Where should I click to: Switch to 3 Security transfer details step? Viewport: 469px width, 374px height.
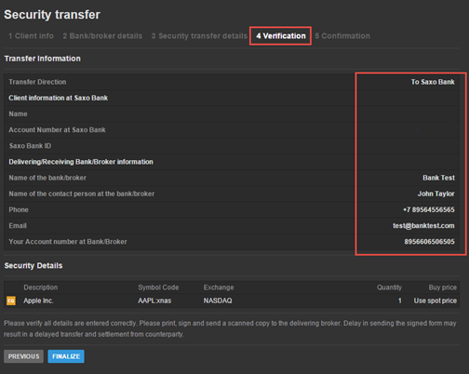[199, 36]
